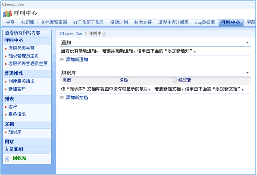Go to the Bug数据库 tab
The image size is (257, 175).
205,22
